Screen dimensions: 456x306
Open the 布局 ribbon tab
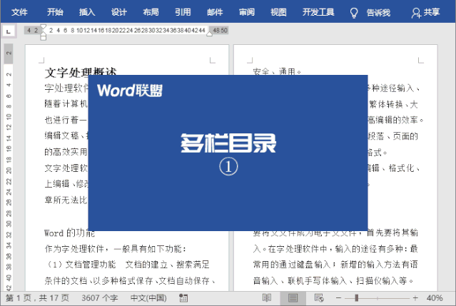(151, 12)
